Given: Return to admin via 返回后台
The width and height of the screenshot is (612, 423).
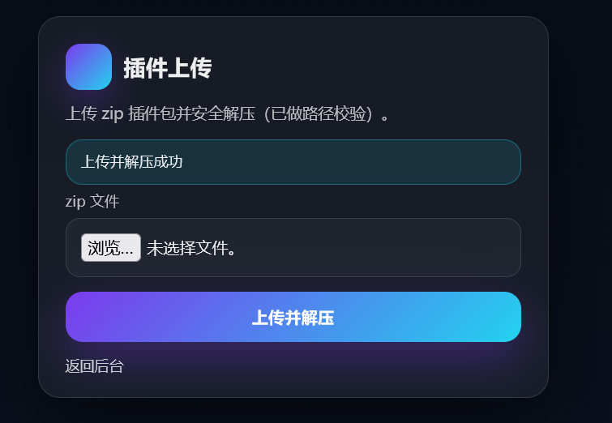Looking at the screenshot, I should point(95,366).
